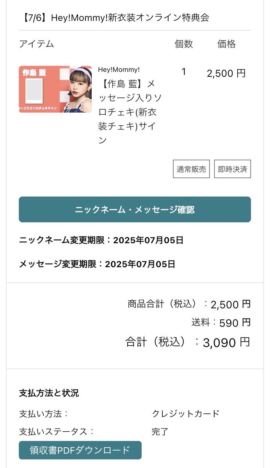Click the 個数 column header
The height and width of the screenshot is (468, 270).
point(183,44)
